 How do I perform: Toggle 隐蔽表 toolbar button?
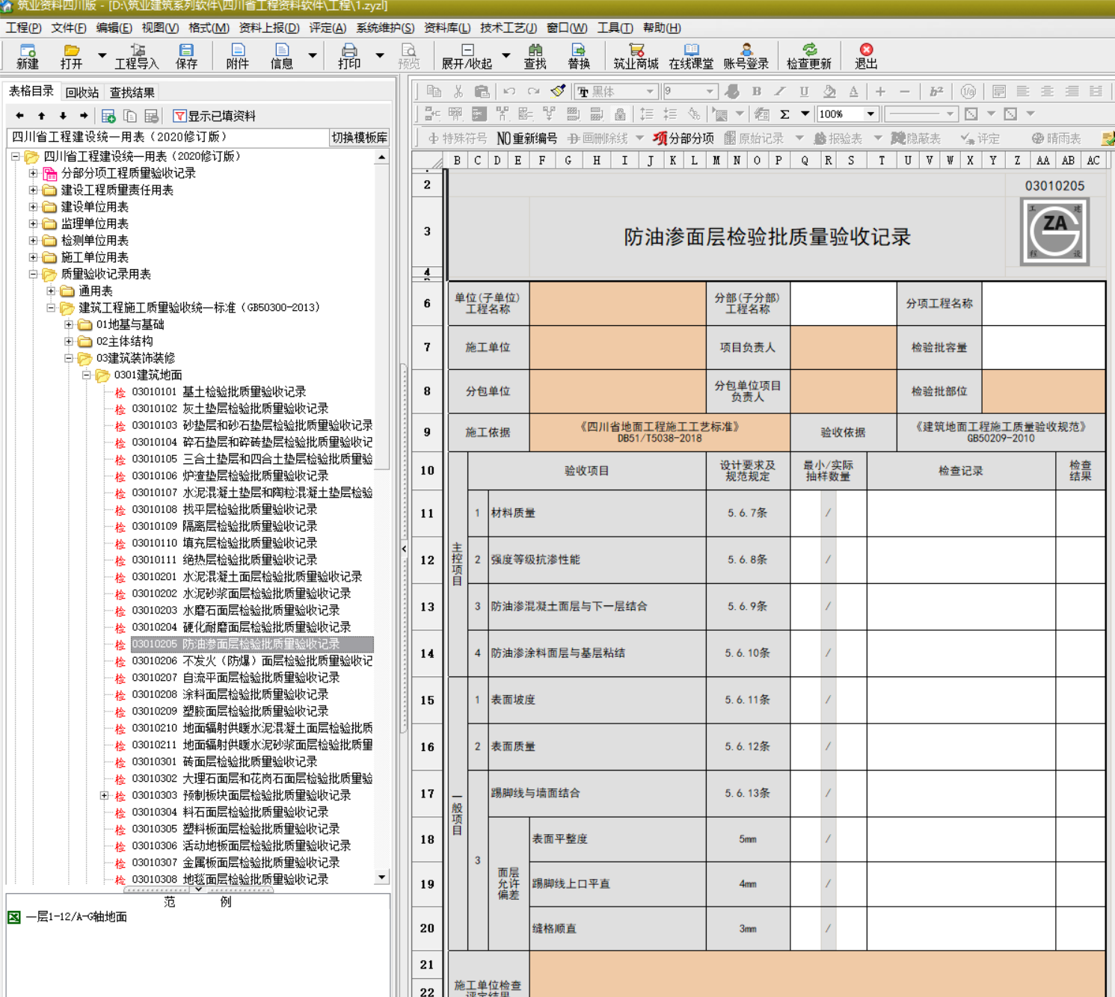pos(916,138)
